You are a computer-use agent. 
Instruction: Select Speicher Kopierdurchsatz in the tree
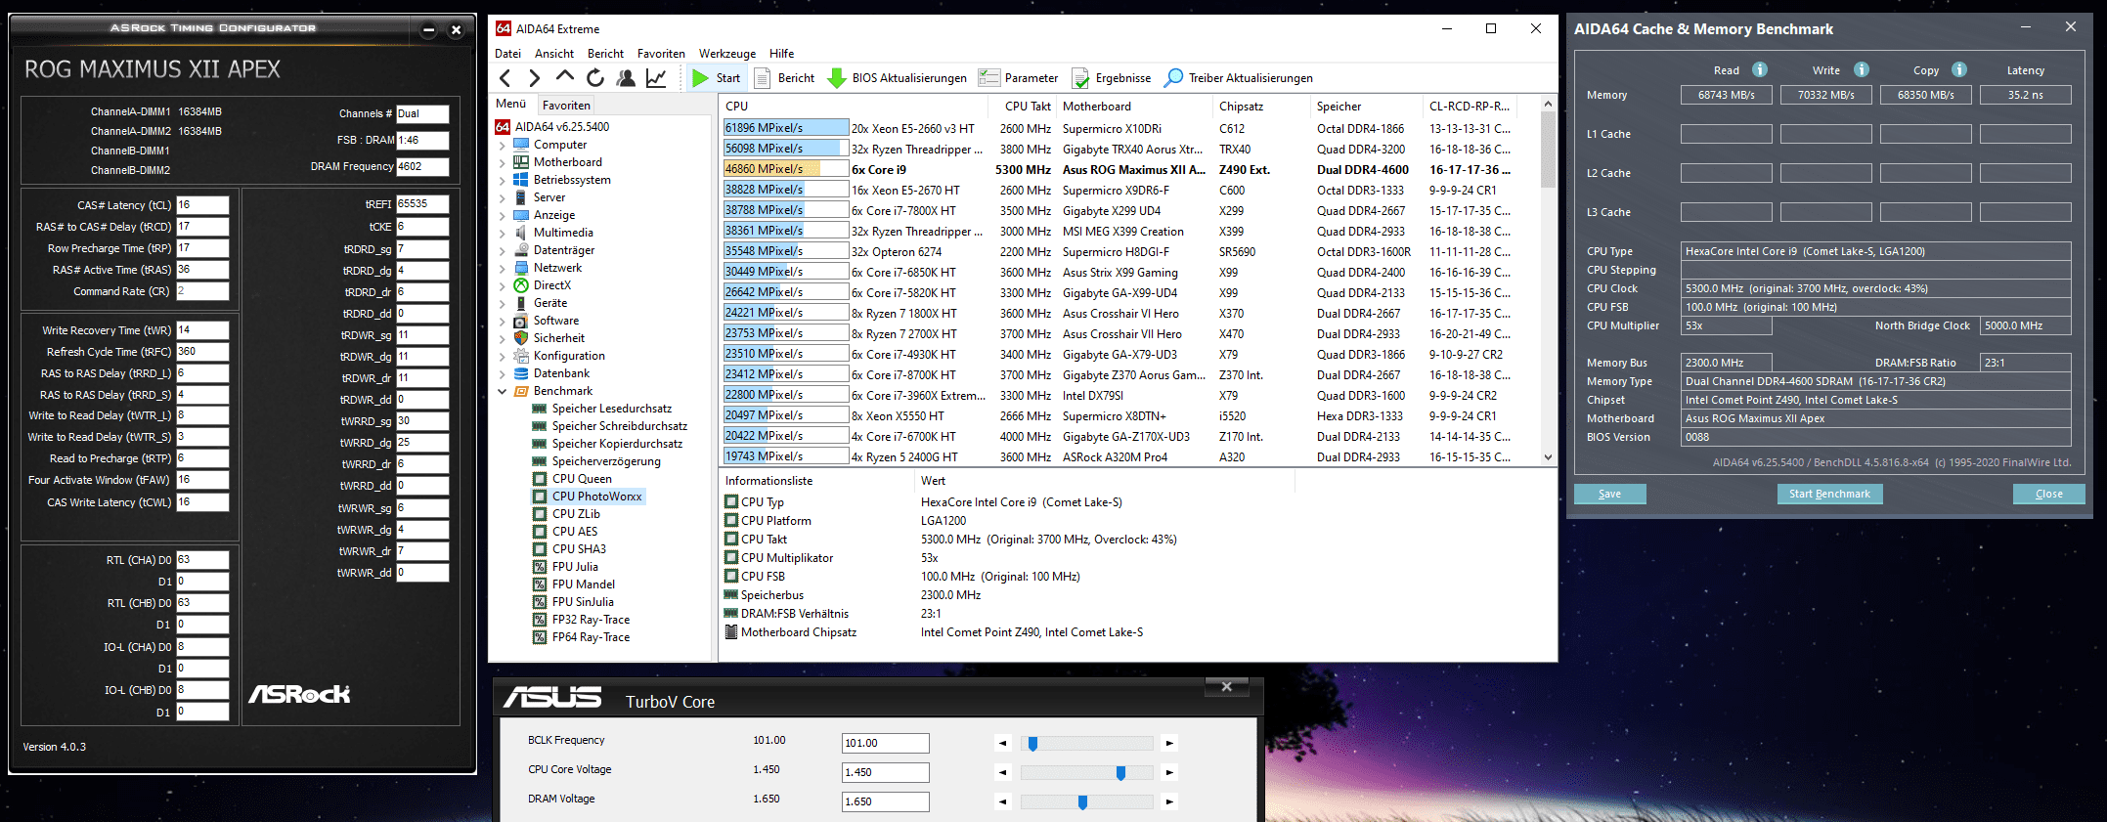pyautogui.click(x=617, y=444)
